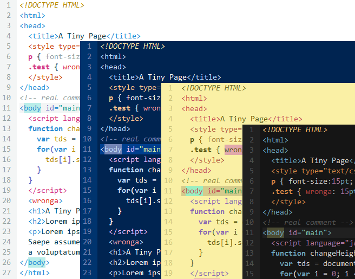Click DOCTYPE declaration in dark blue editor

click(x=133, y=47)
